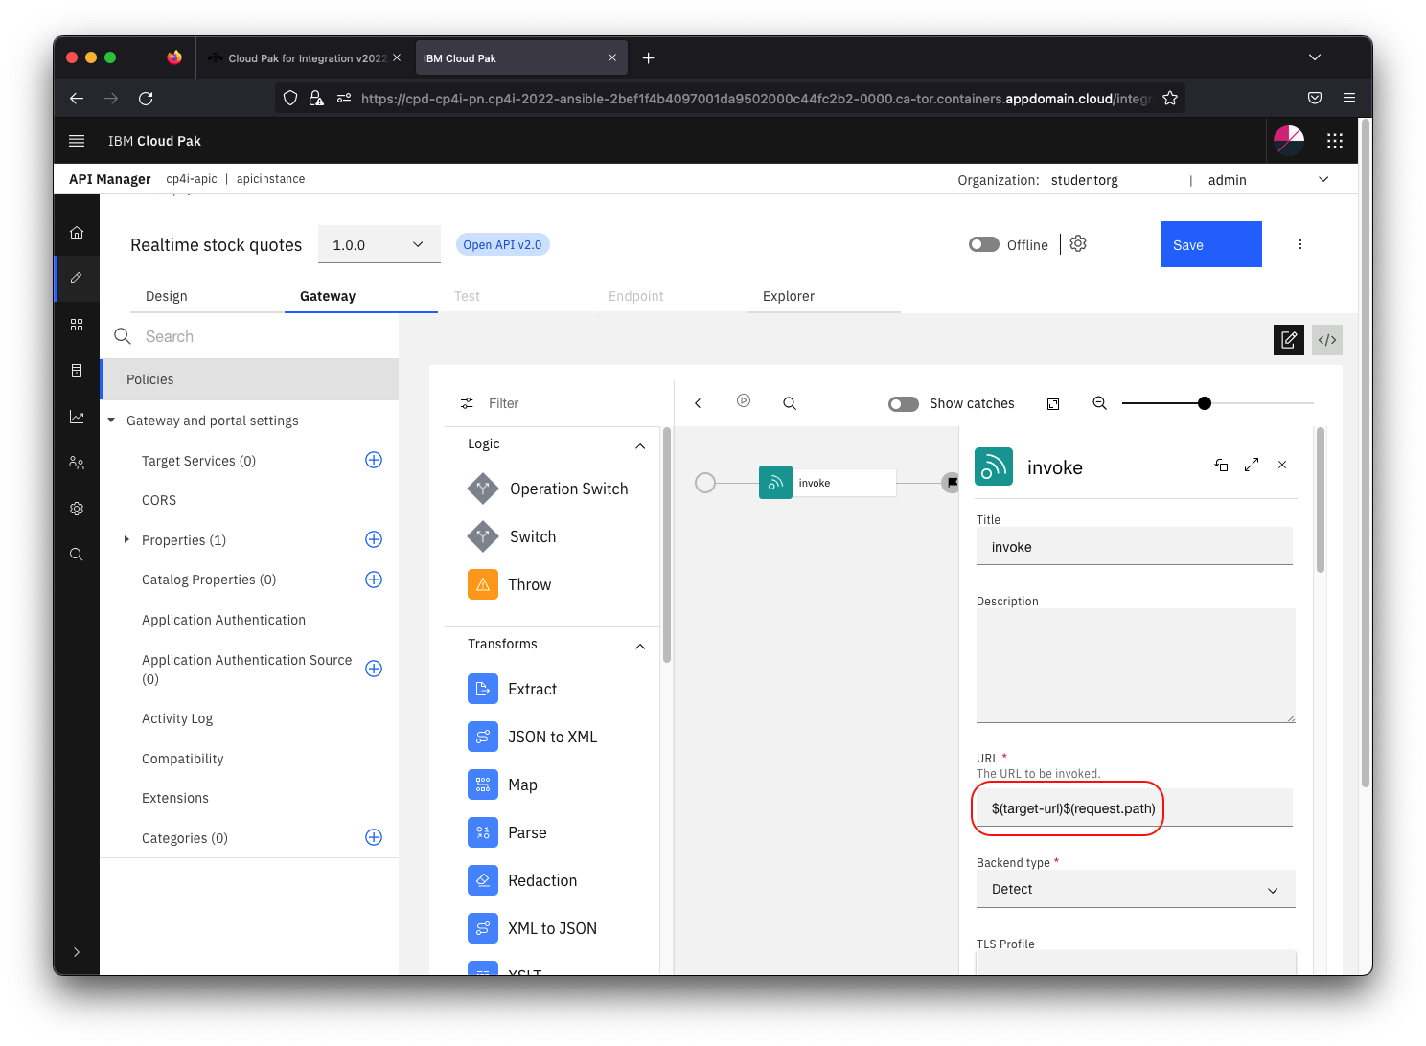Screen dimensions: 1426x1046
Task: Click the fit-to-screen icon
Action: coord(1053,404)
